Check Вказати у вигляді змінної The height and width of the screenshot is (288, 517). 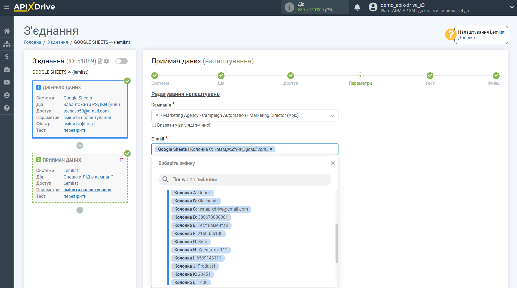(154, 125)
